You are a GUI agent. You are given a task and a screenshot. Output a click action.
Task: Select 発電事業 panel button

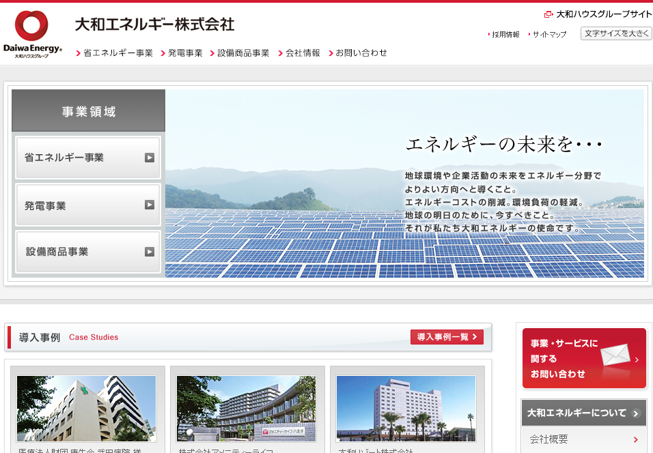88,205
